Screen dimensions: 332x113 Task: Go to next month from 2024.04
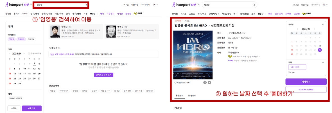(x=24, y=53)
